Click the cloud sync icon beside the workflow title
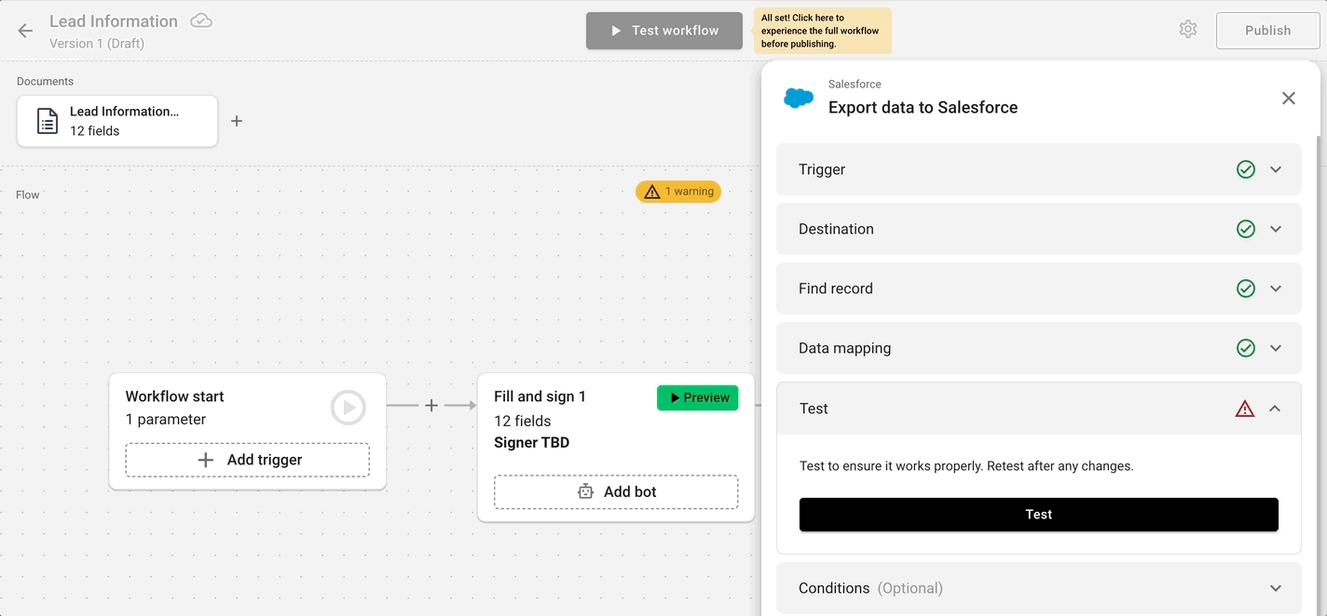Viewport: 1327px width, 616px height. [200, 20]
